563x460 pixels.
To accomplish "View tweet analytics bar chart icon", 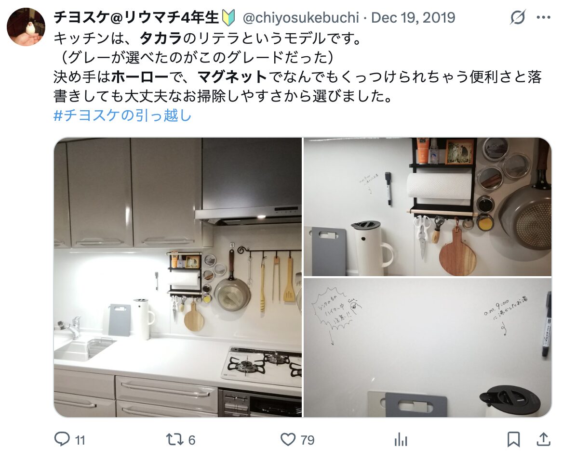I will click(401, 439).
